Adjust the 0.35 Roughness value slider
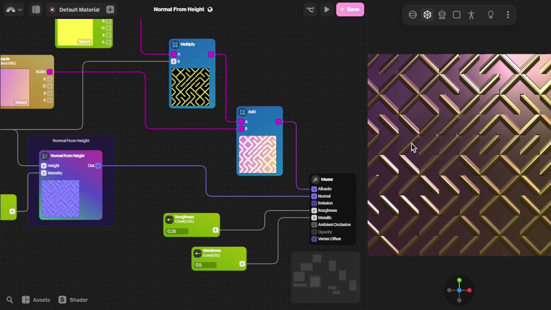 coord(177,231)
